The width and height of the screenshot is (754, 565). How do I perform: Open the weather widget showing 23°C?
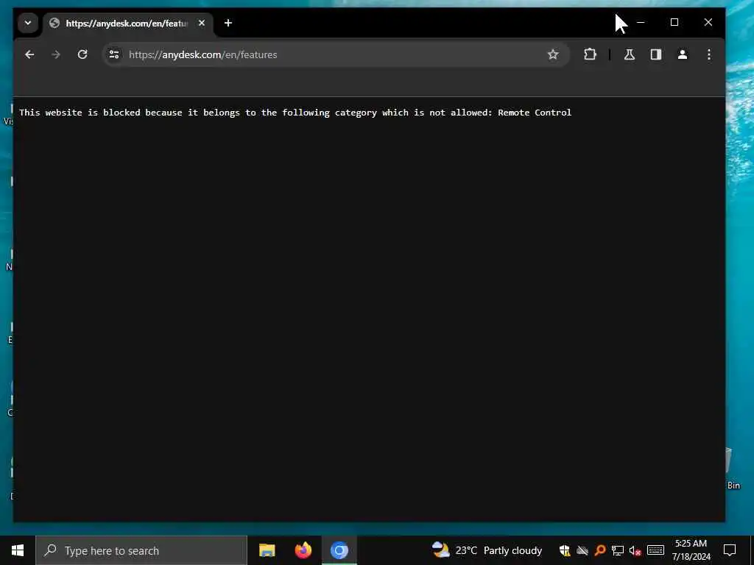pos(487,550)
